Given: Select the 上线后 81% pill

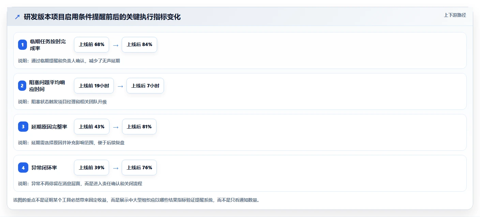Looking at the screenshot, I should (x=139, y=127).
